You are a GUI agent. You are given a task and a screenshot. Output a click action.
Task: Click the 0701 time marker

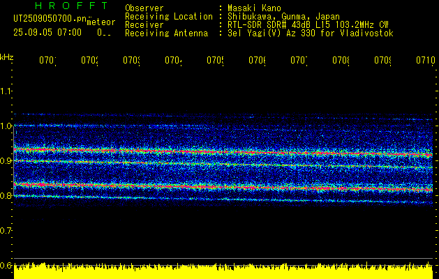tap(47, 61)
